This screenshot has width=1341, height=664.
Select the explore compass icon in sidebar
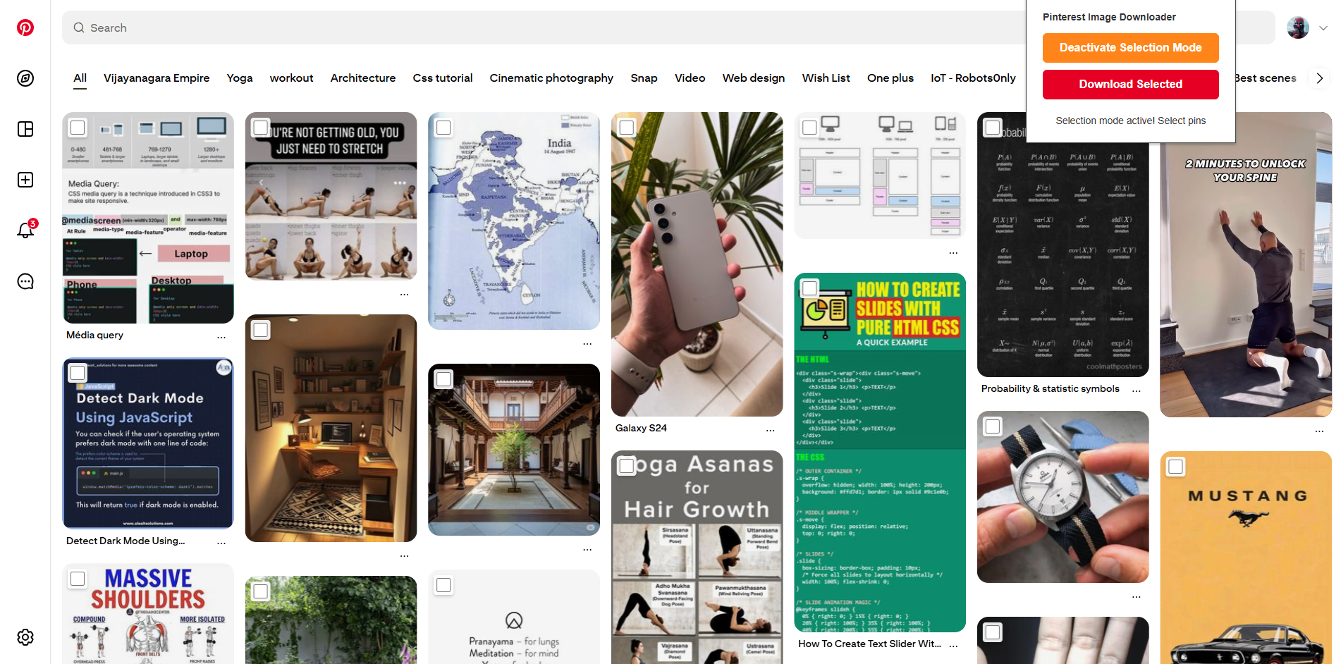click(25, 78)
